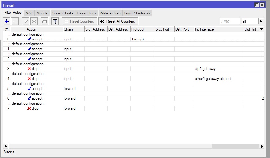Image resolution: width=270 pixels, height=158 pixels.
Task: Expand the 'all' chain filter dropdown
Action: coord(261,21)
